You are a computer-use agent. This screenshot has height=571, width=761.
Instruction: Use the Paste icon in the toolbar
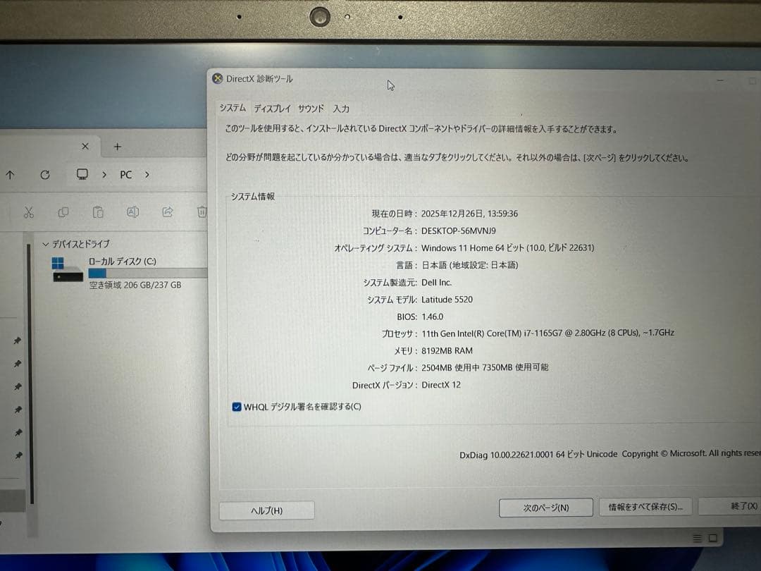click(x=98, y=211)
